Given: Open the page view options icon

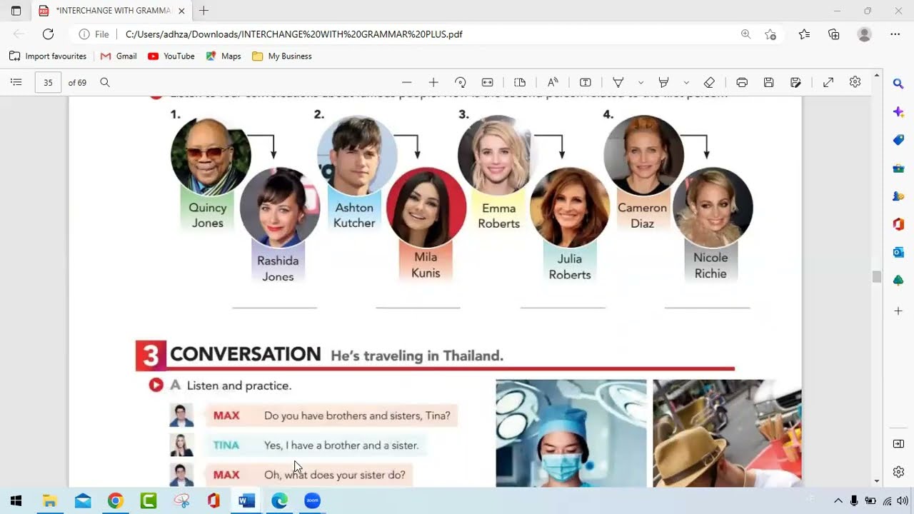Looking at the screenshot, I should pos(520,82).
